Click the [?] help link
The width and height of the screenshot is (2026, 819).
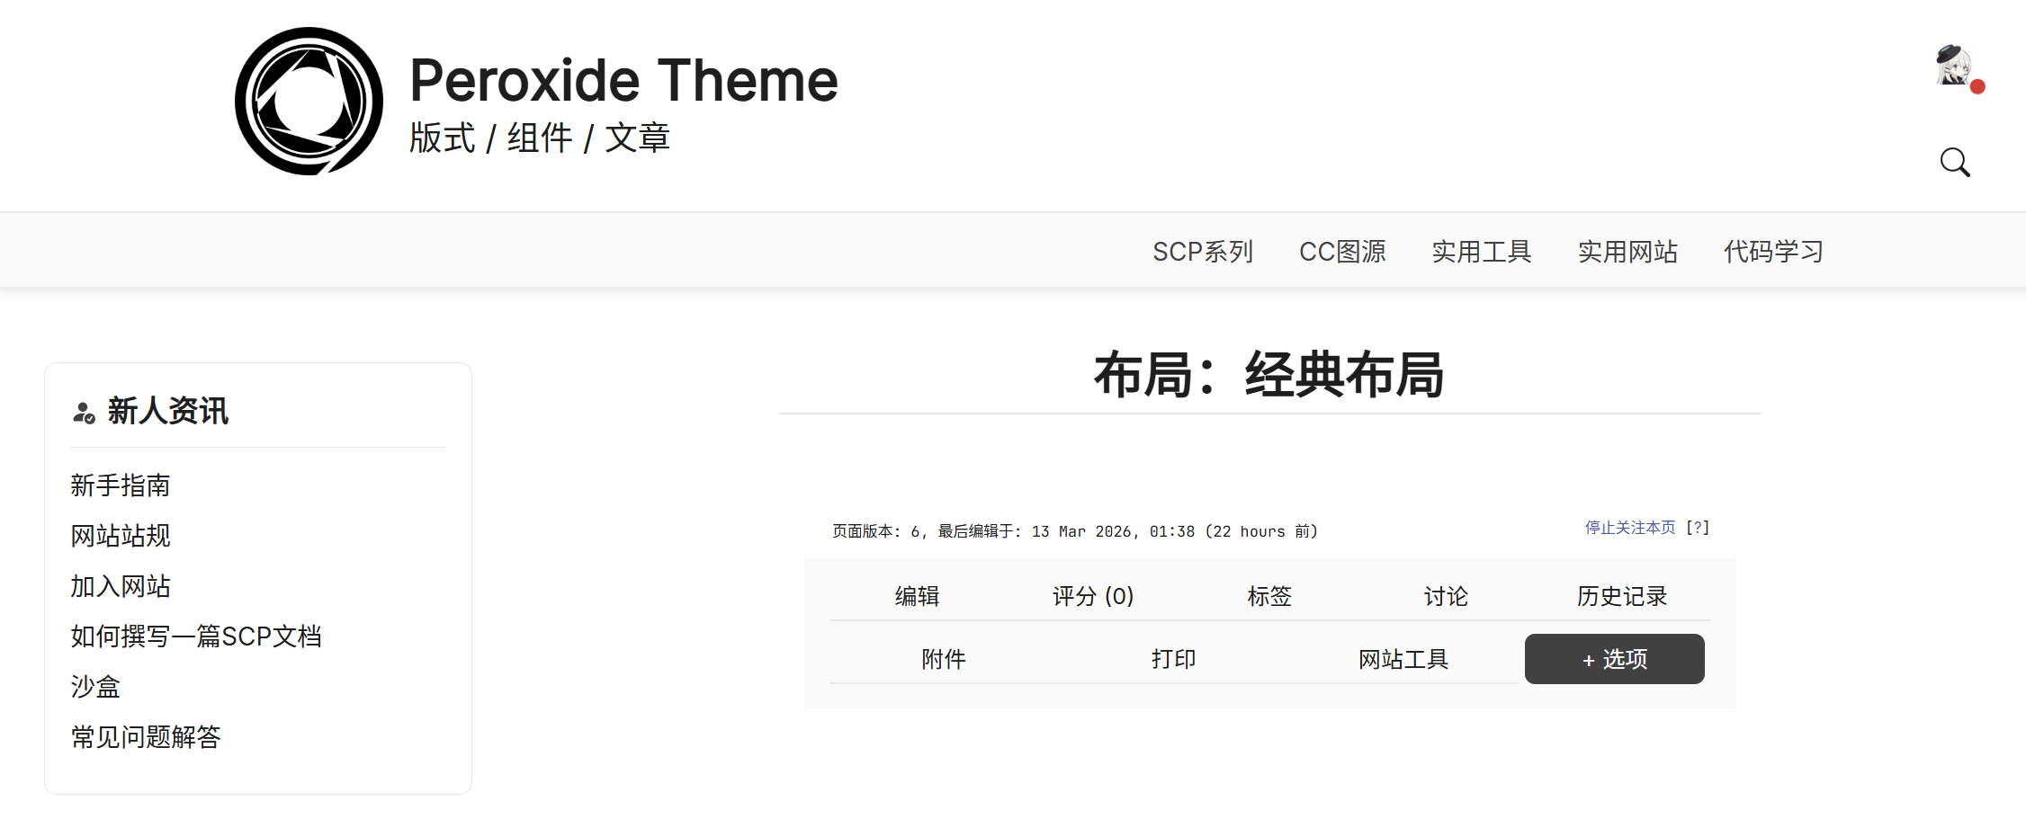coord(1698,528)
